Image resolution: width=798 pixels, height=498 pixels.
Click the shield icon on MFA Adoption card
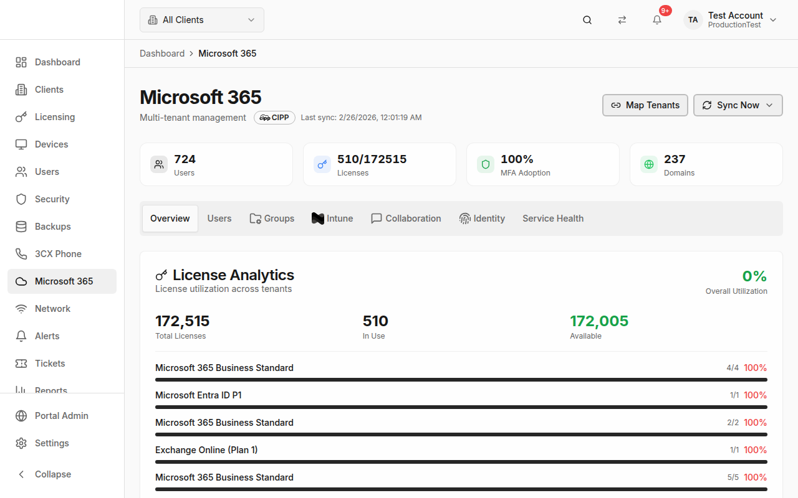pyautogui.click(x=486, y=164)
